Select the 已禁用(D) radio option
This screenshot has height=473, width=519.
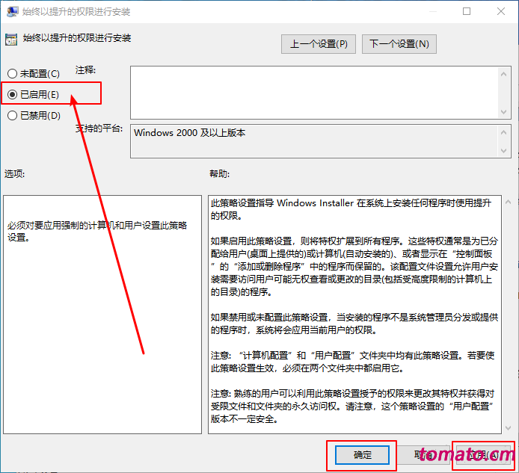tap(34, 115)
